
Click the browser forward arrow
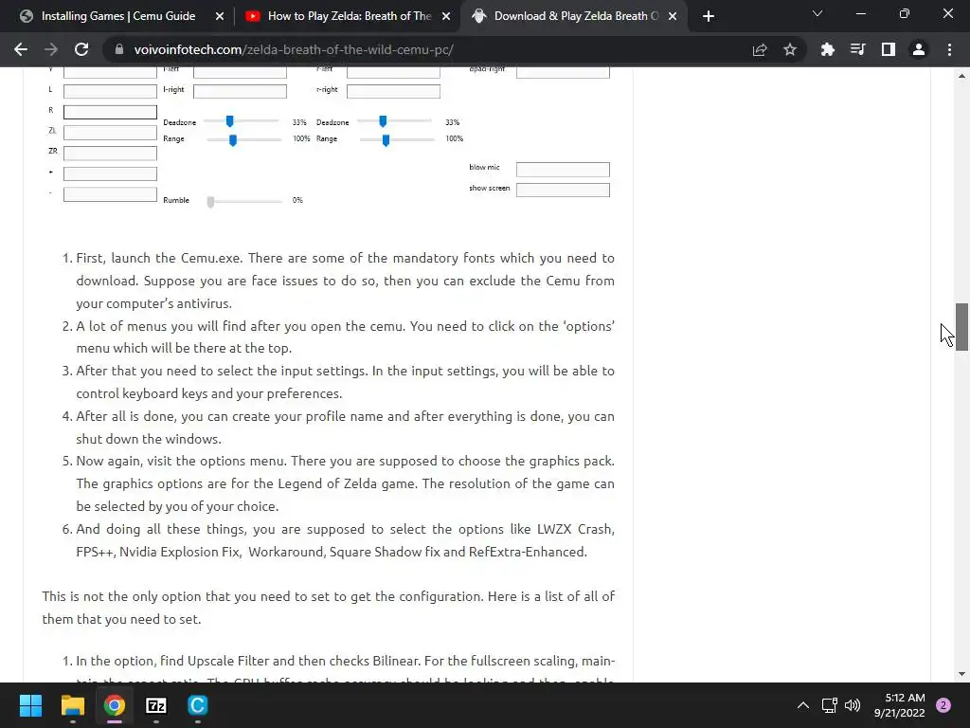coord(51,49)
